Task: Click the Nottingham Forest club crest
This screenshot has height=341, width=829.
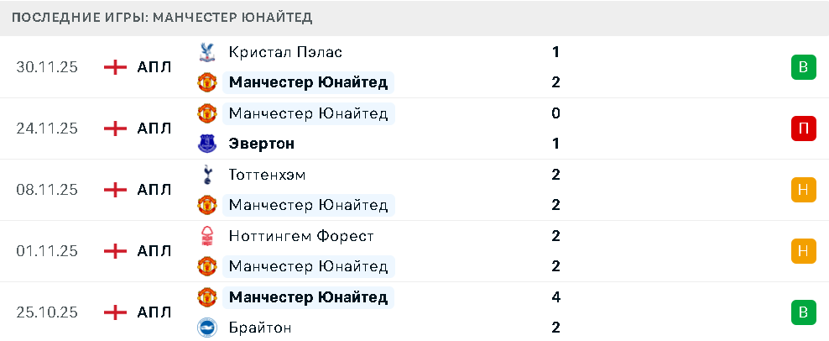Action: click(x=206, y=236)
